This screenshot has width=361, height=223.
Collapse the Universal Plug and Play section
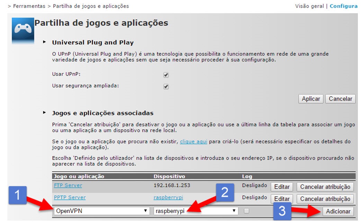click(x=44, y=42)
